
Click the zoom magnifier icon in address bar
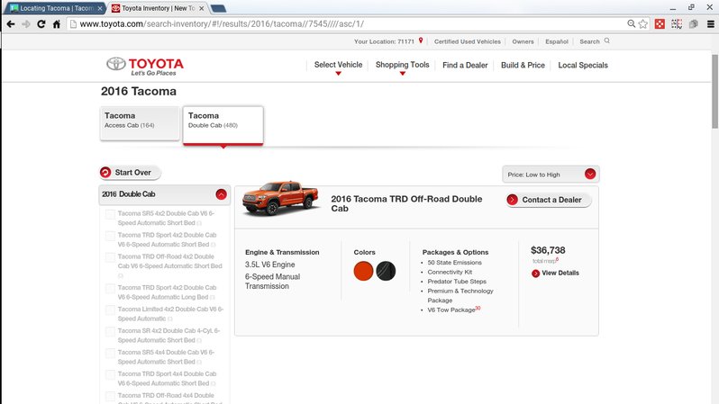coord(632,23)
